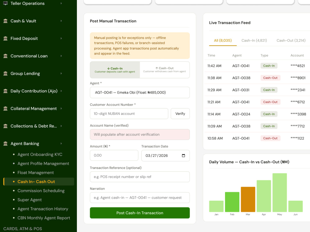
Task: Click the Jun bar in chart
Action: pyautogui.click(x=295, y=206)
